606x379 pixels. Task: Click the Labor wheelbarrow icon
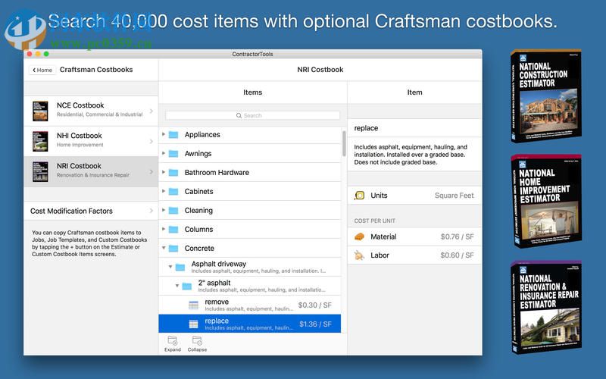pyautogui.click(x=359, y=255)
